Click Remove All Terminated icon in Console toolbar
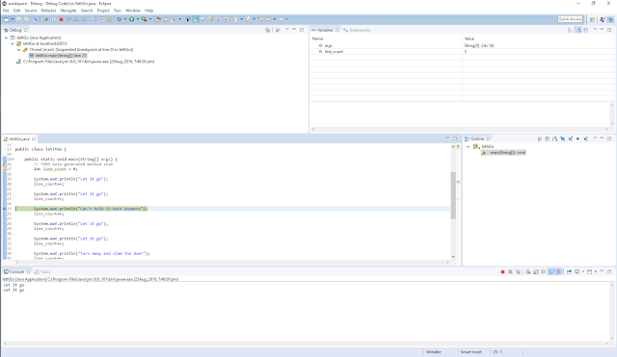The height and width of the screenshot is (357, 617). tap(519, 271)
